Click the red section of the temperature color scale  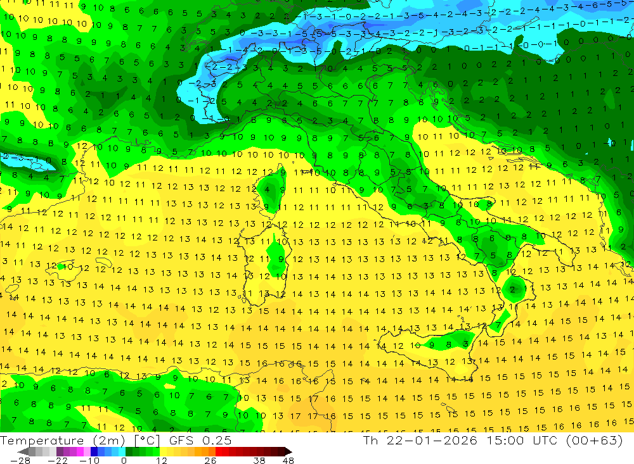point(222,451)
